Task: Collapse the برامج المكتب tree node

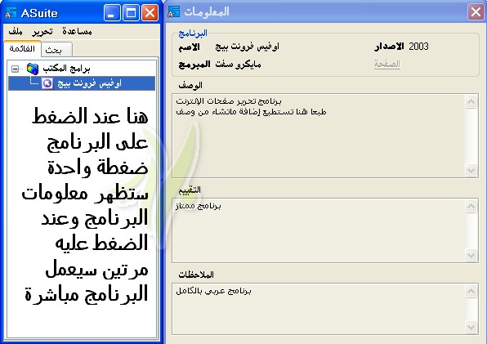Action: coord(15,69)
